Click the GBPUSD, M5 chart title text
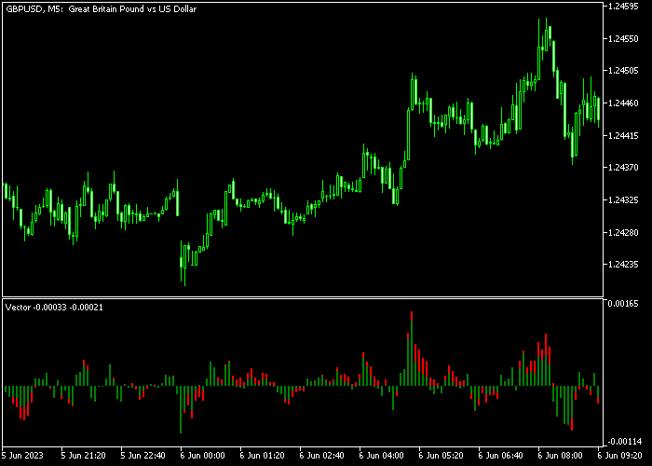The height and width of the screenshot is (466, 652). (x=101, y=8)
